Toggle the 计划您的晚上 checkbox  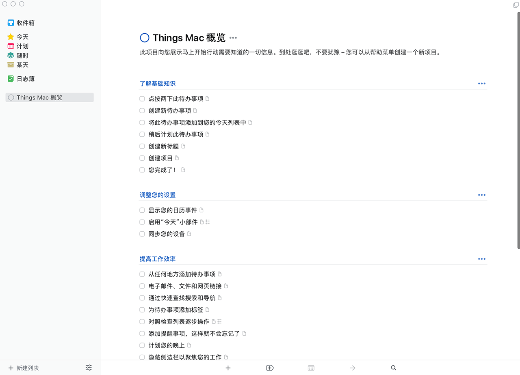point(142,345)
